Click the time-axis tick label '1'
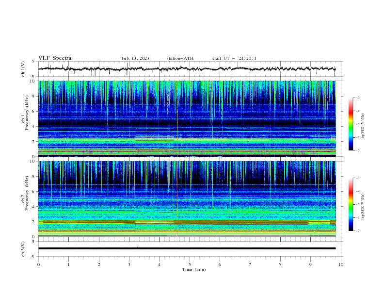Image resolution: width=384 pixels, height=297 pixels. tap(68, 264)
